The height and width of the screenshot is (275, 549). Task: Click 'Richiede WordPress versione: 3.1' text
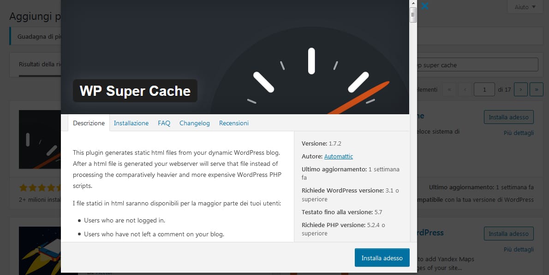(x=350, y=195)
